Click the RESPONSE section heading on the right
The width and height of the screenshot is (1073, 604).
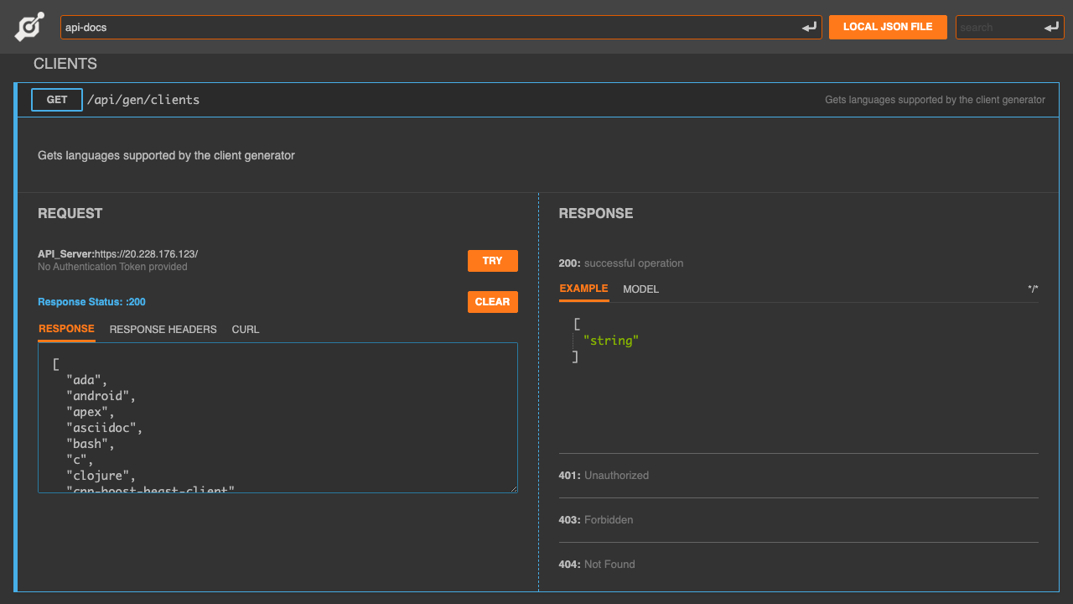point(596,214)
